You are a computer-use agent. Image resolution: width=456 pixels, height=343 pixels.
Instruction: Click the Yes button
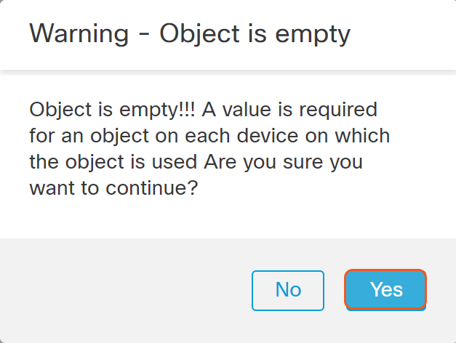(x=385, y=290)
